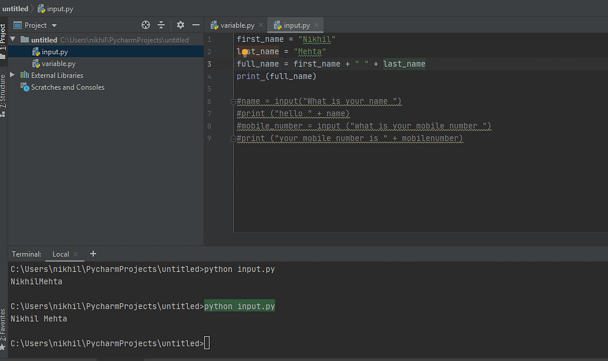Click the fold marker on line 6
The height and width of the screenshot is (361, 608).
coord(233,102)
